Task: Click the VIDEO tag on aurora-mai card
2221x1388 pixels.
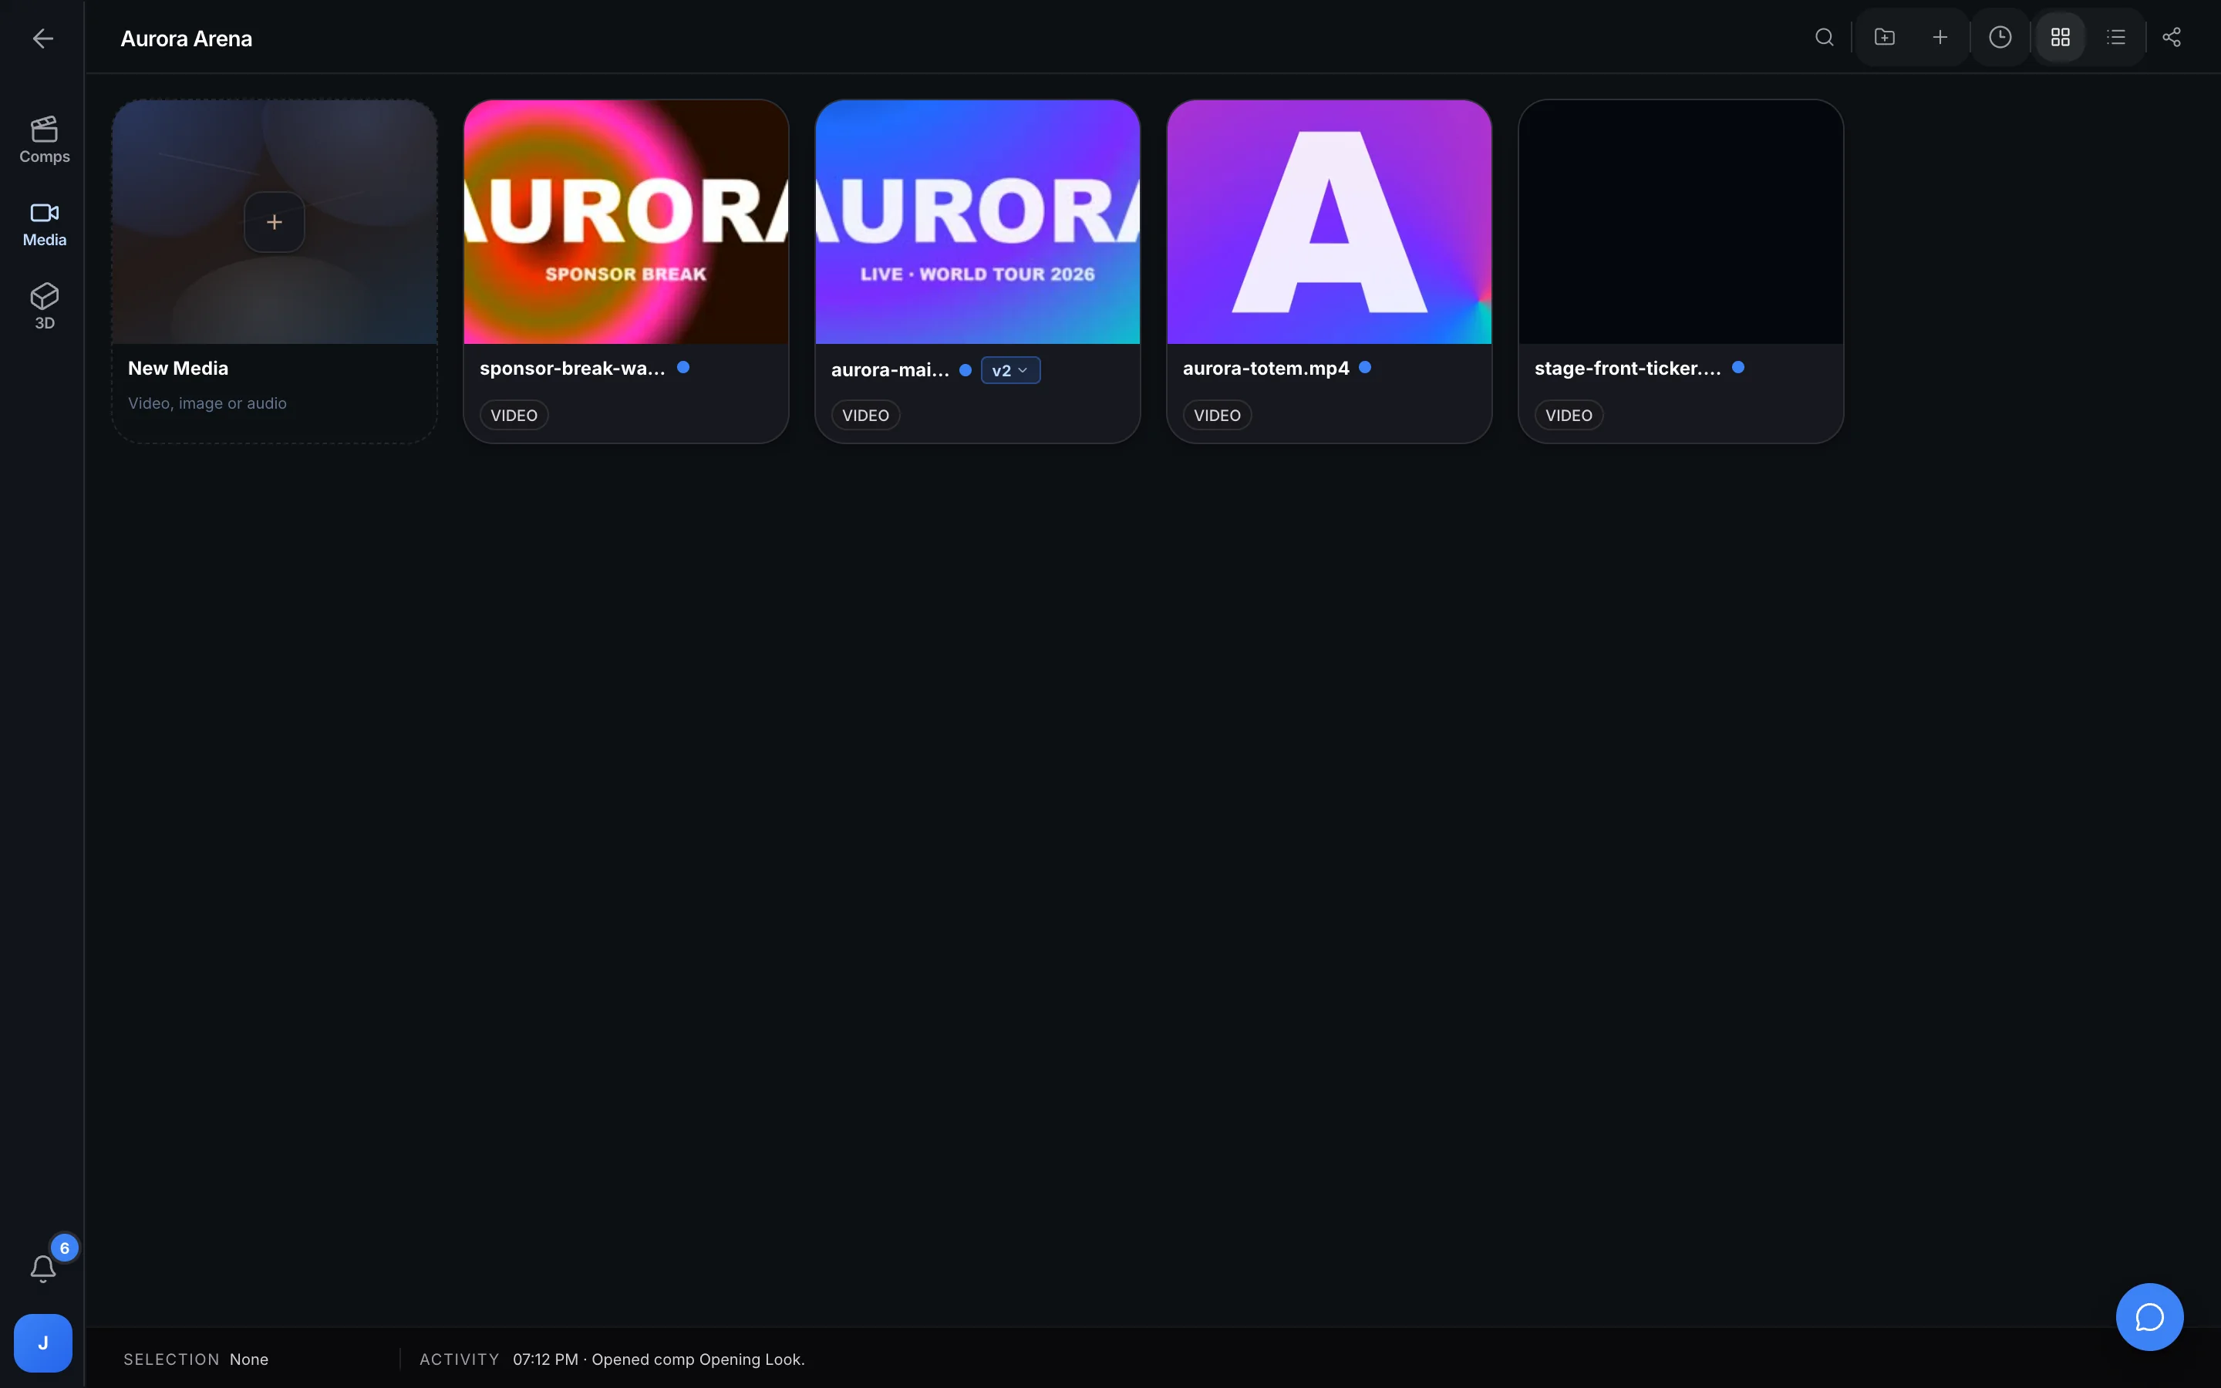Action: pyautogui.click(x=865, y=416)
